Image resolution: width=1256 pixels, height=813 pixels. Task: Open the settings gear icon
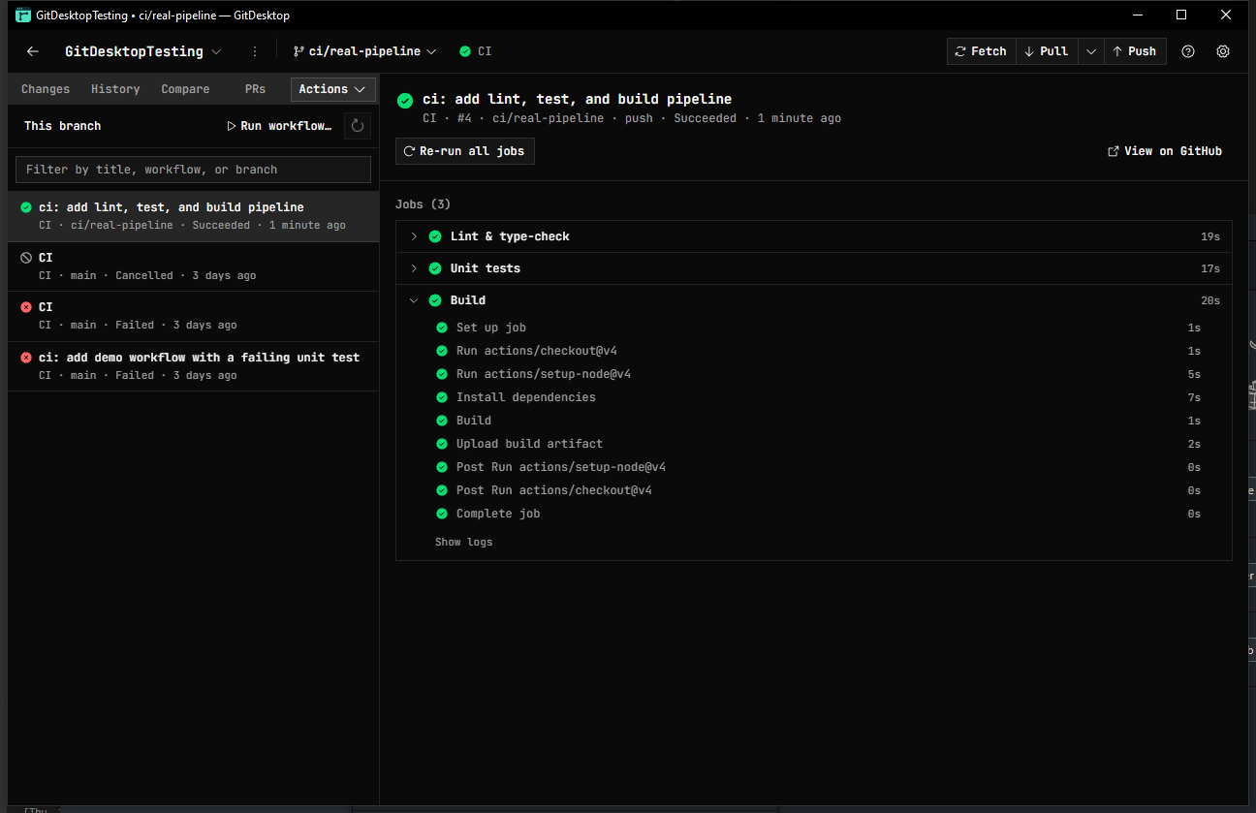[x=1223, y=51]
